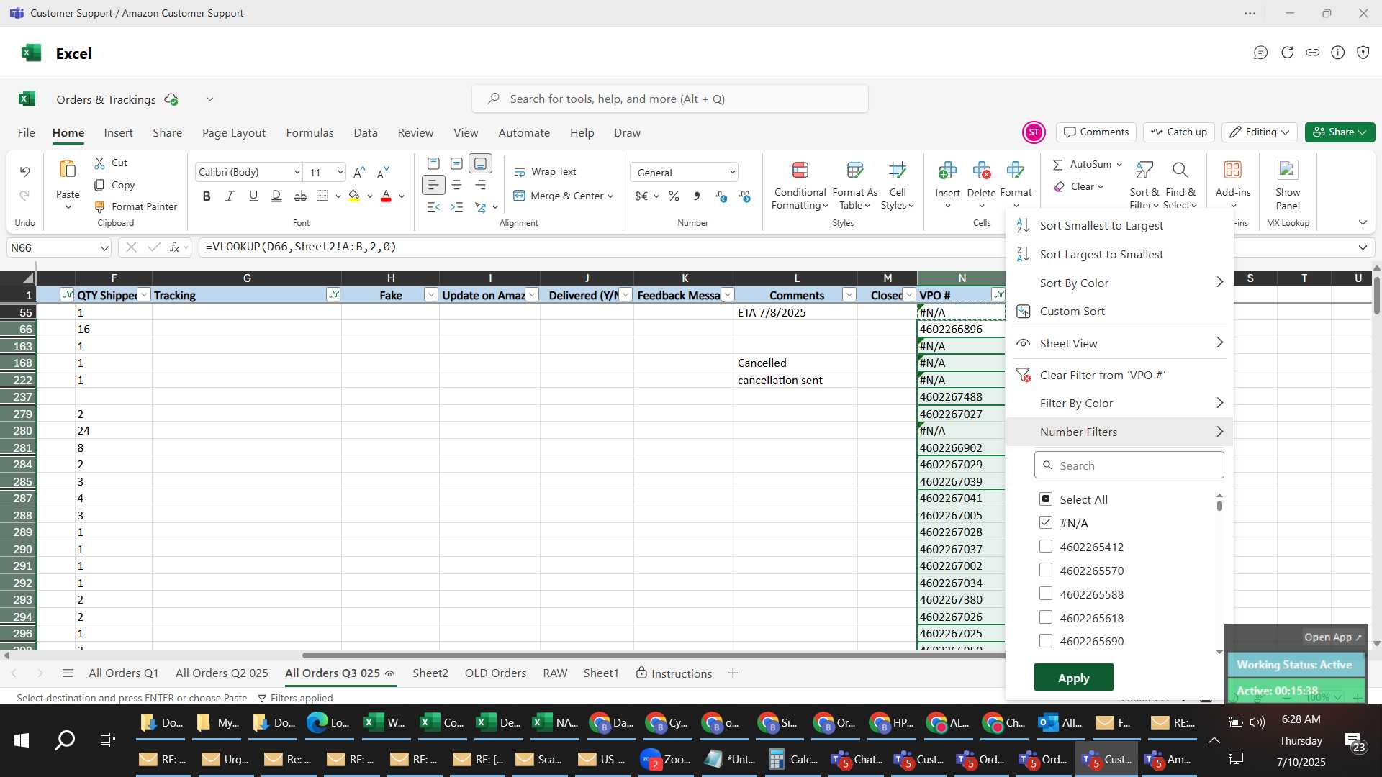
Task: Click the insert function fx icon
Action: click(x=174, y=247)
